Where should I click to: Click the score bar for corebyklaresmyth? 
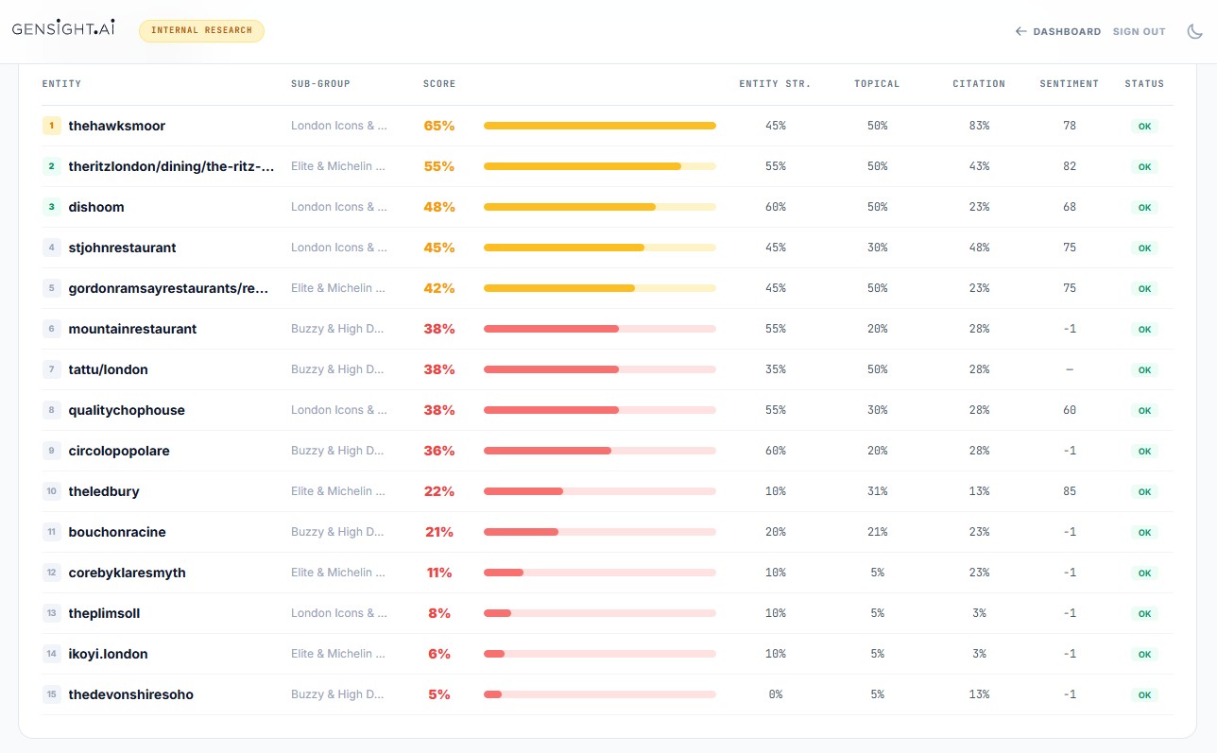600,573
